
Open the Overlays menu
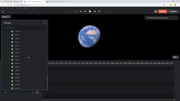click(x=19, y=8)
